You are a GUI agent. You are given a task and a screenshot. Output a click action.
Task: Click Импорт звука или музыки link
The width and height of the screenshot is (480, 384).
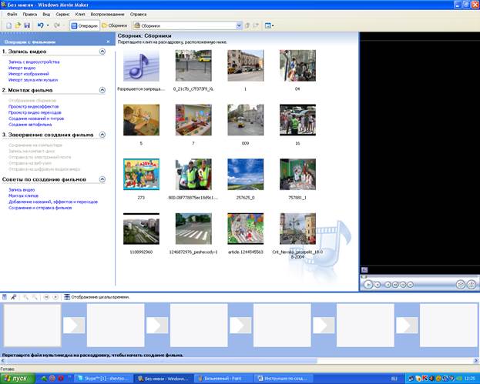coord(33,80)
